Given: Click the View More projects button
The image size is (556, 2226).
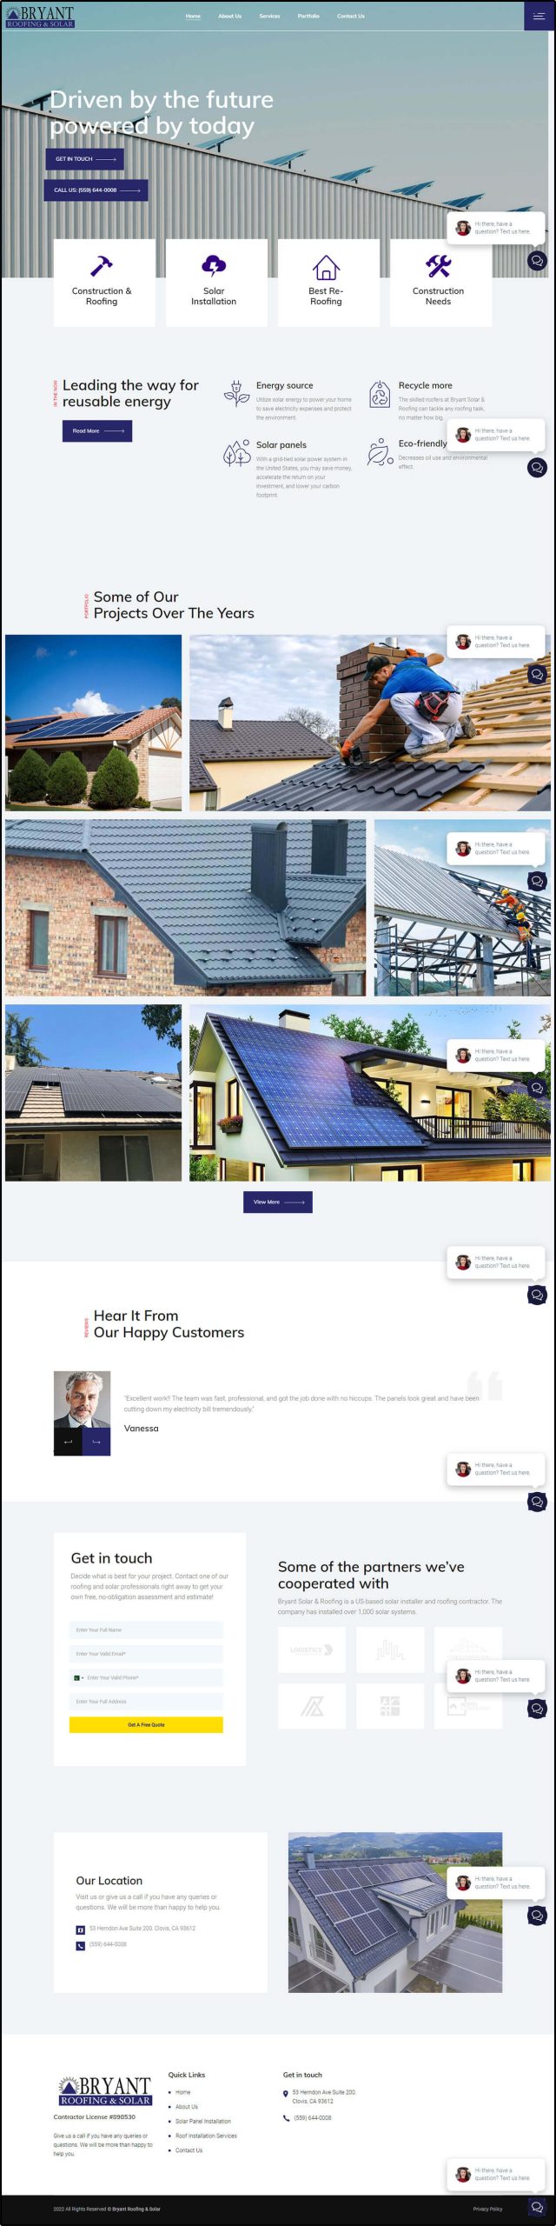Looking at the screenshot, I should coord(278,1202).
